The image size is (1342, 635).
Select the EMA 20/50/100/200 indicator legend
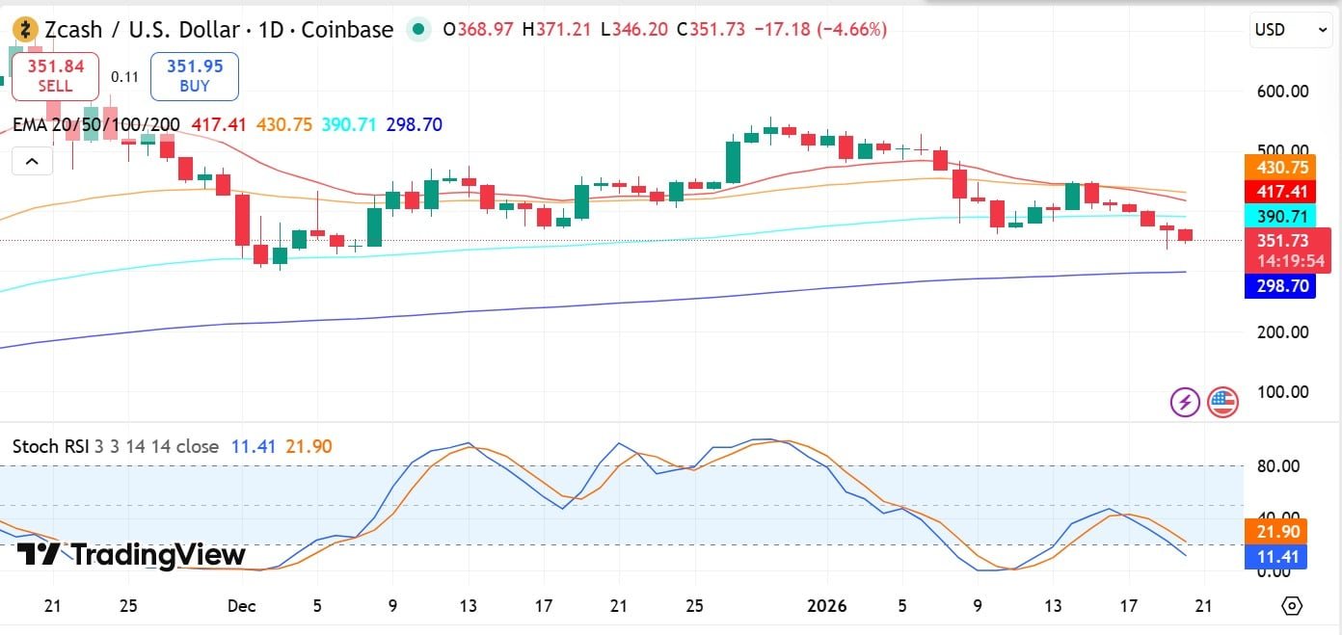[96, 124]
